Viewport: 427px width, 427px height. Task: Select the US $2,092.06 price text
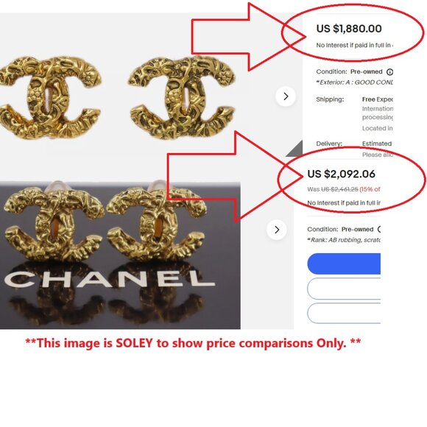coord(341,174)
